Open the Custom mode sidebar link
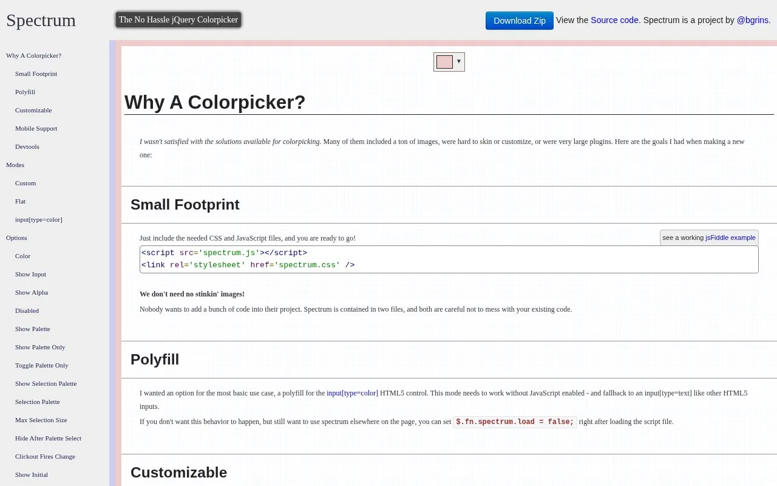The image size is (777, 486). [25, 183]
